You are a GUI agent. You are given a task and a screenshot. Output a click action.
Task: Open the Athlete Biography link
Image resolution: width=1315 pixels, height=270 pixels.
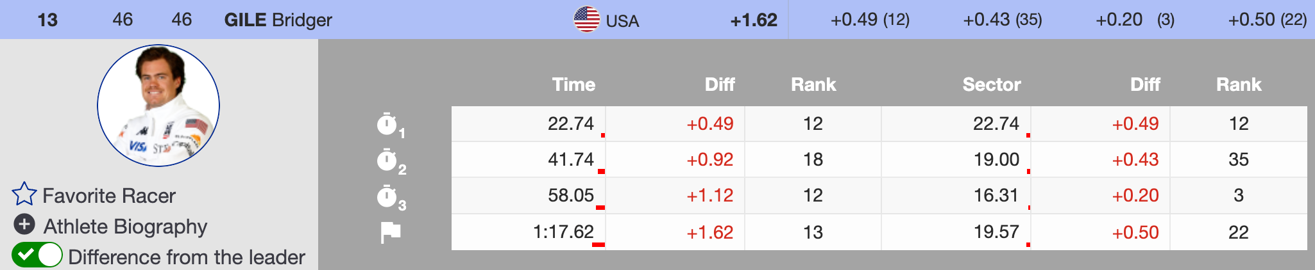(x=125, y=226)
